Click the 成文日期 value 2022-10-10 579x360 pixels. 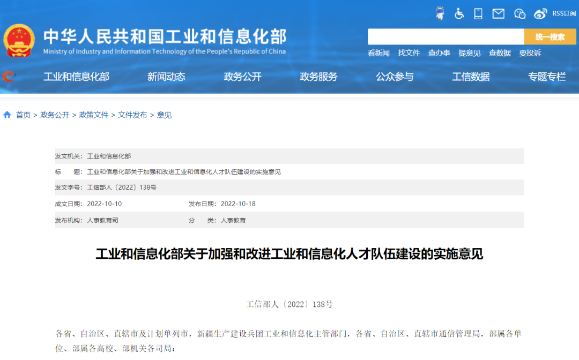pos(105,204)
